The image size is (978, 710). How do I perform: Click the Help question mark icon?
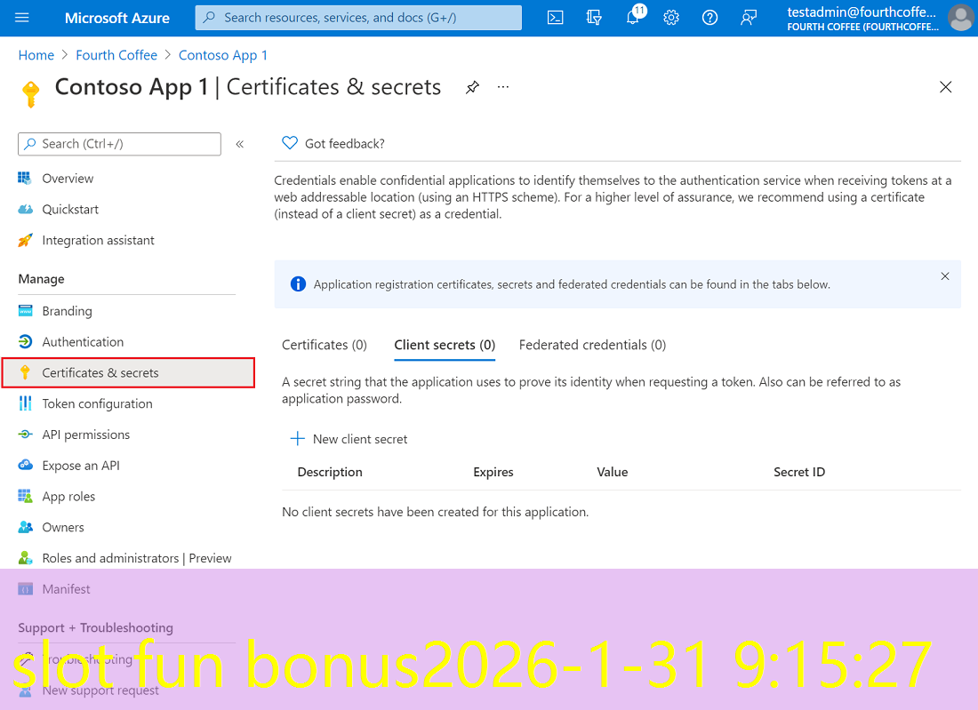(x=709, y=18)
